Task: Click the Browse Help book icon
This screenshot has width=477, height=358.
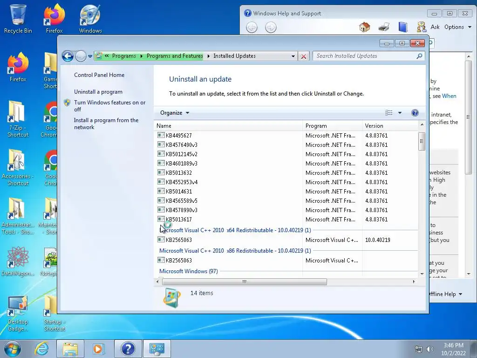Action: (403, 27)
